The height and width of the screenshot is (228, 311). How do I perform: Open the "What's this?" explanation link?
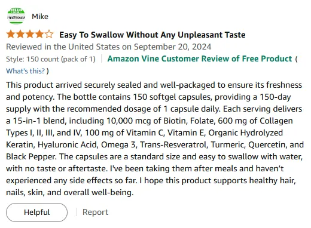pyautogui.click(x=25, y=71)
